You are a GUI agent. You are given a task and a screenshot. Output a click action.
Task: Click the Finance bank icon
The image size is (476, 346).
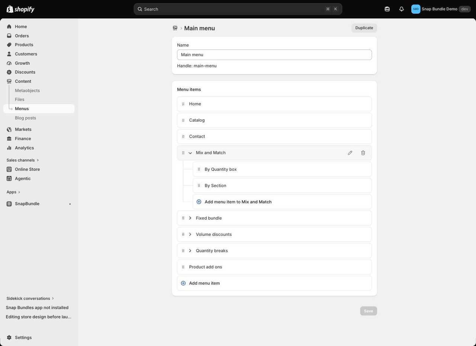tap(9, 138)
